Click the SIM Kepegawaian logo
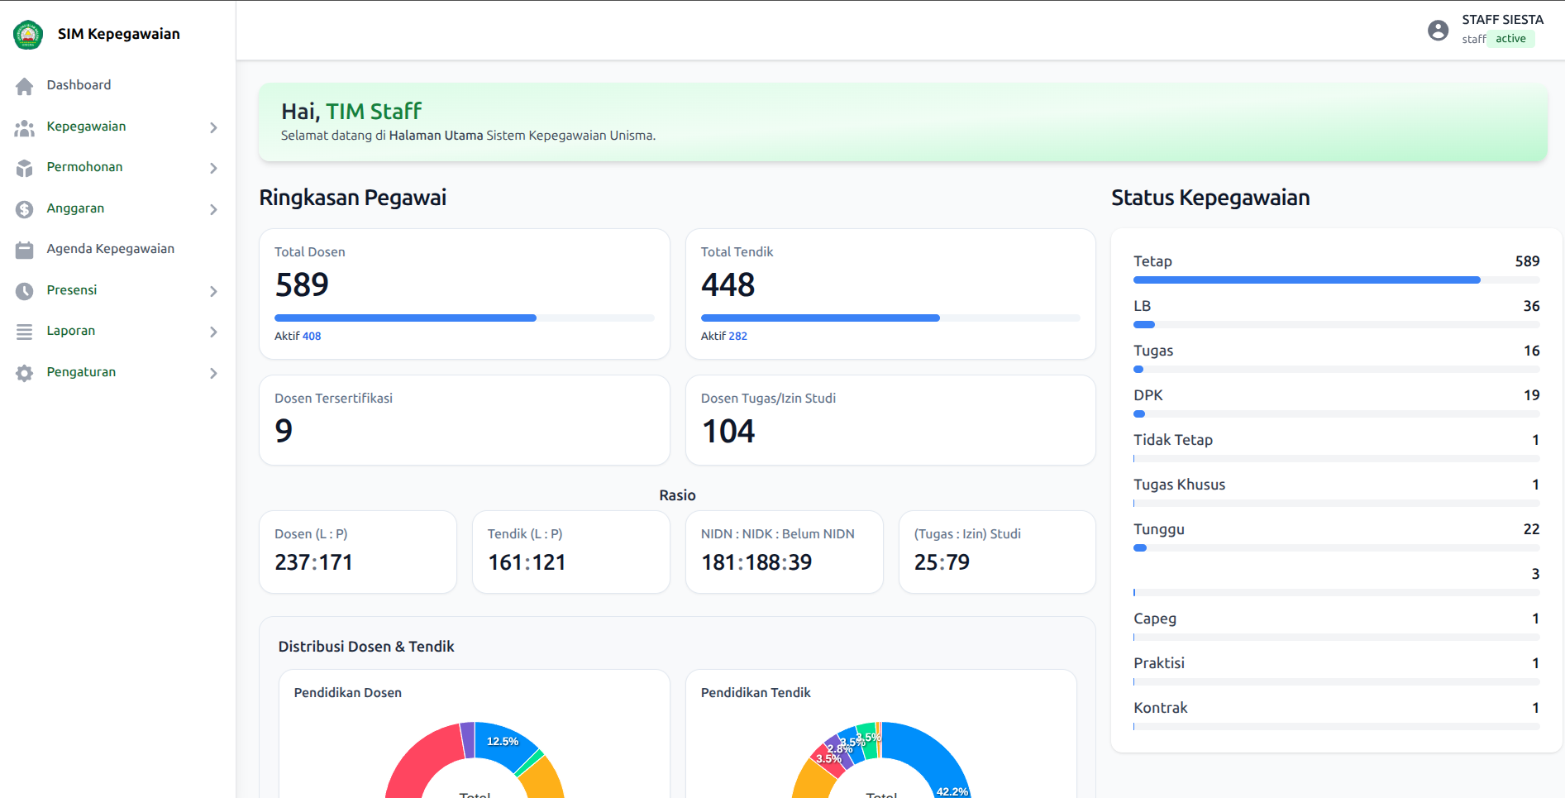Screen dimensions: 1565x798 (x=28, y=35)
